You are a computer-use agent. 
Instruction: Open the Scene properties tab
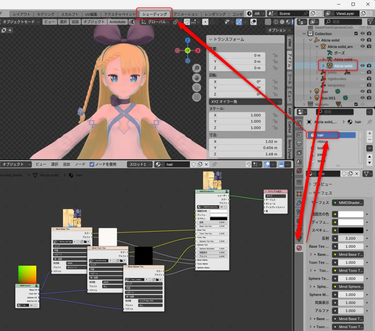[299, 162]
